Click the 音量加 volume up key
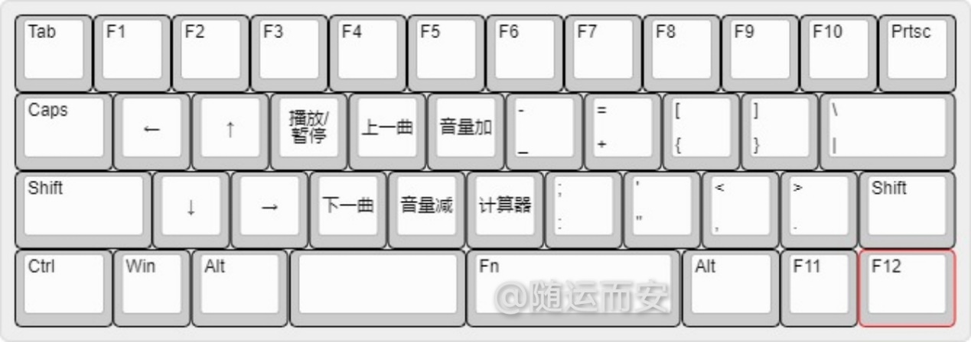The image size is (971, 342). 465,131
